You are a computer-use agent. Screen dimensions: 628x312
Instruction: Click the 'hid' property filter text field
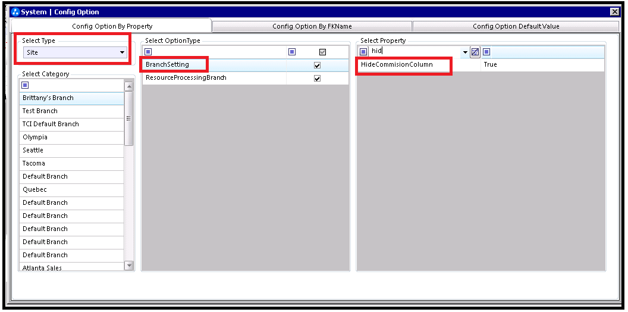pyautogui.click(x=415, y=52)
